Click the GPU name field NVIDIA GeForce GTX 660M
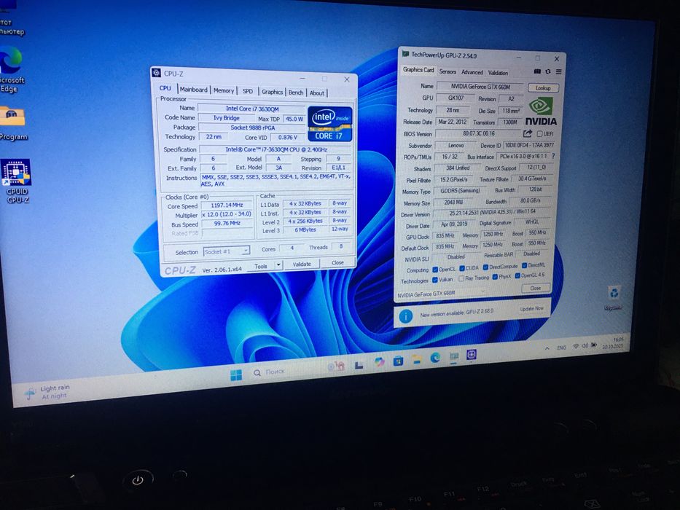Screen dimensions: 680x510 coord(480,86)
